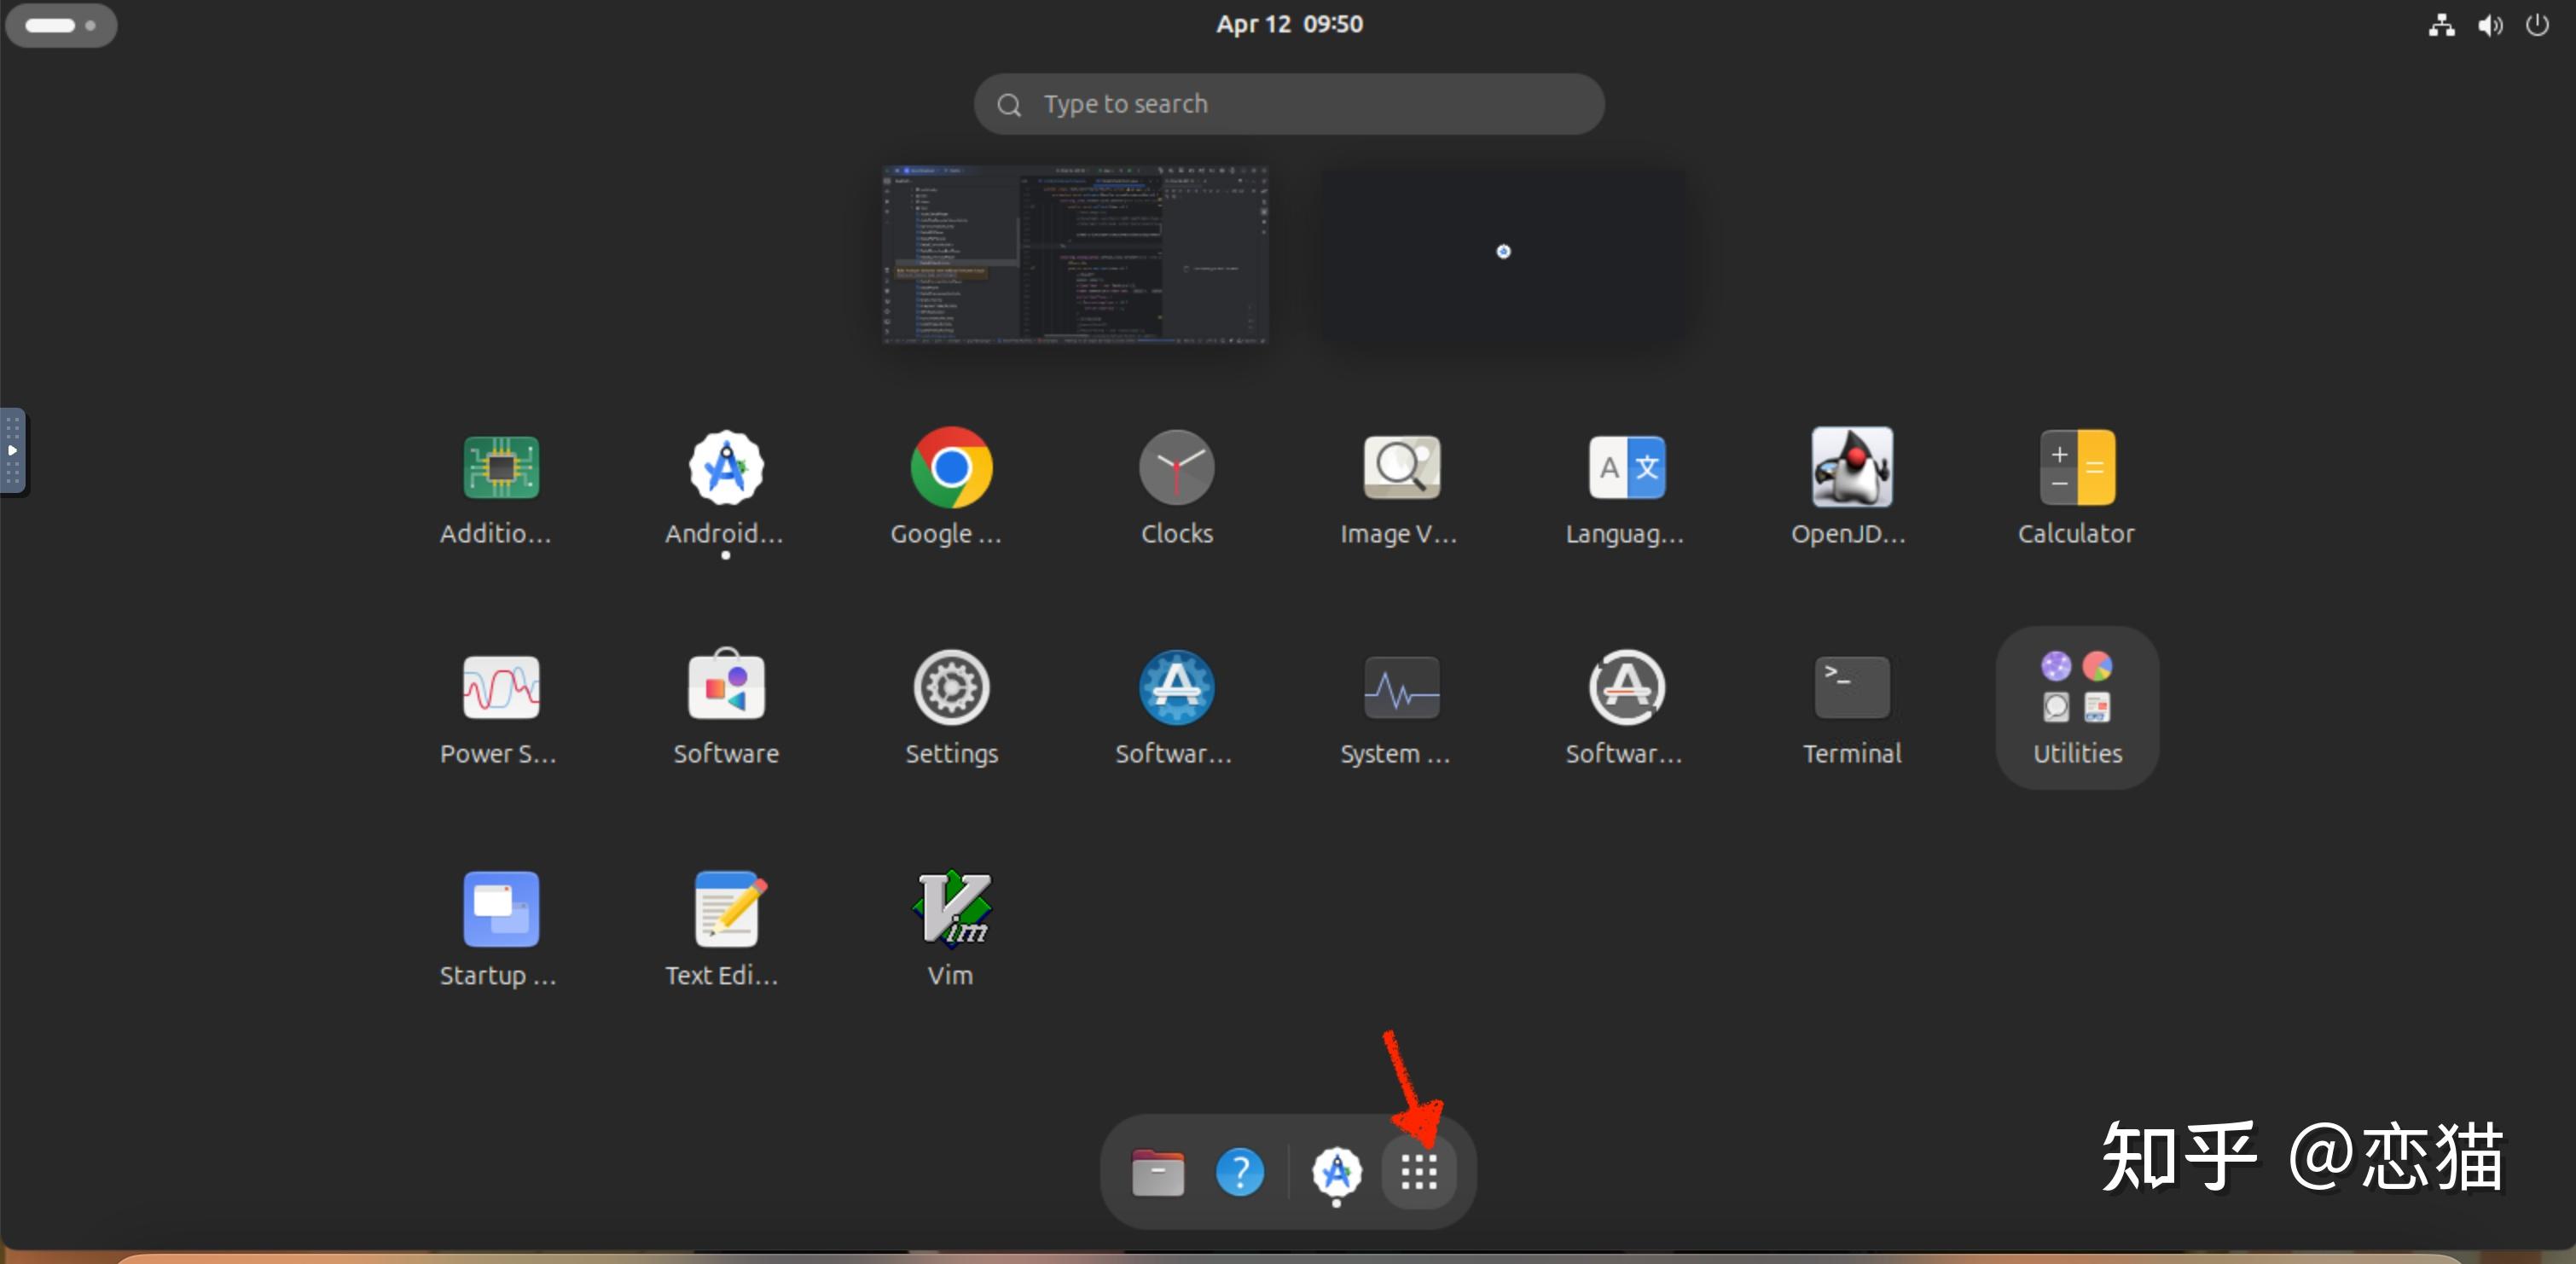Open Help from the dock
This screenshot has width=2576, height=1264.
(x=1240, y=1171)
